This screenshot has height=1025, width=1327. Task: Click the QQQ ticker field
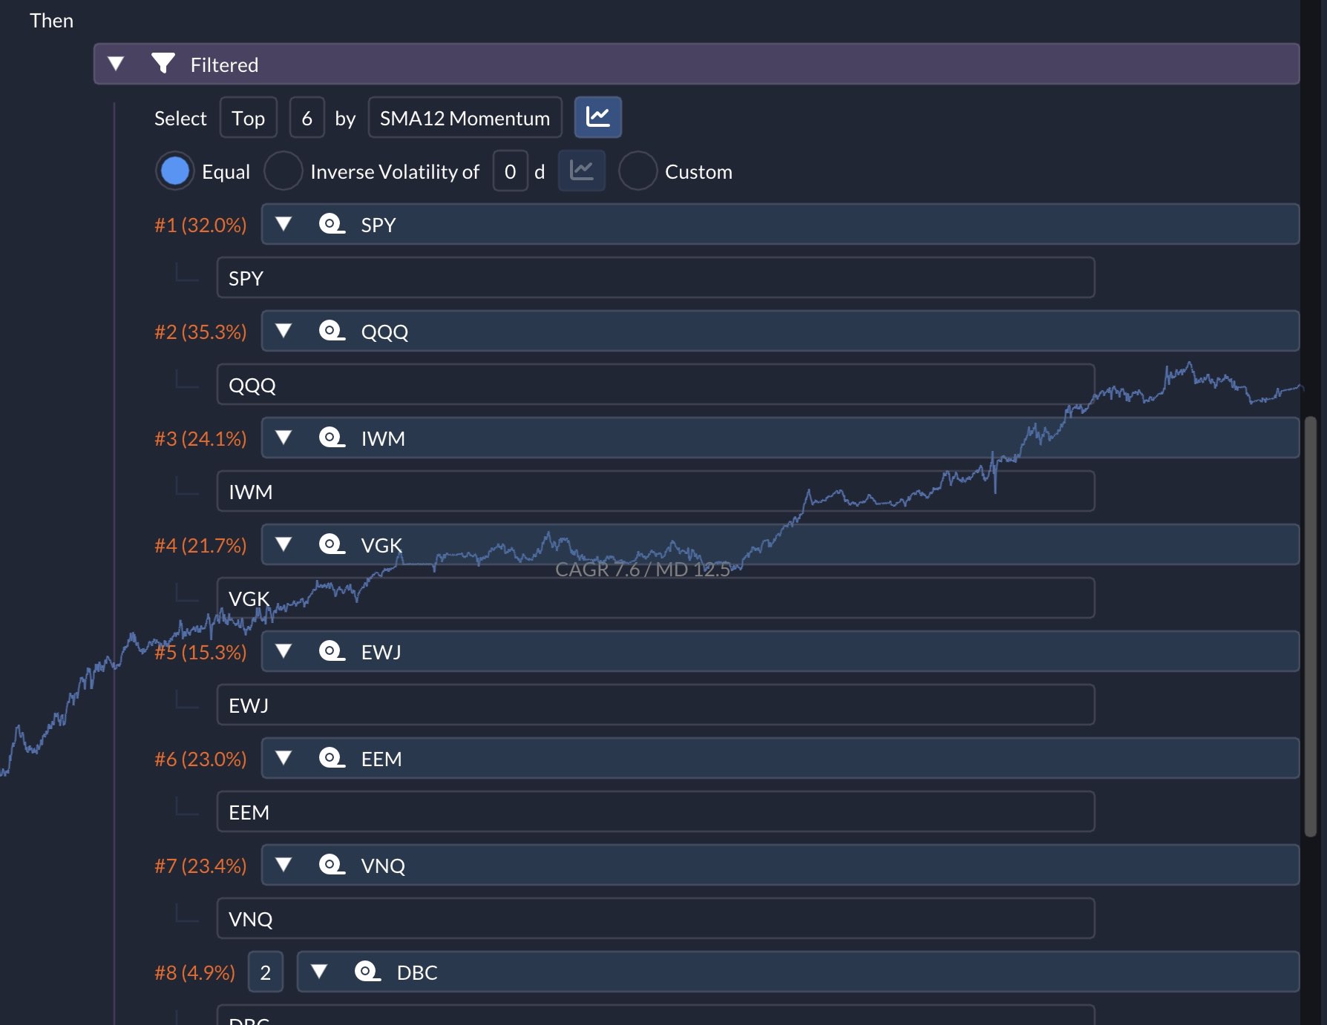tap(656, 385)
